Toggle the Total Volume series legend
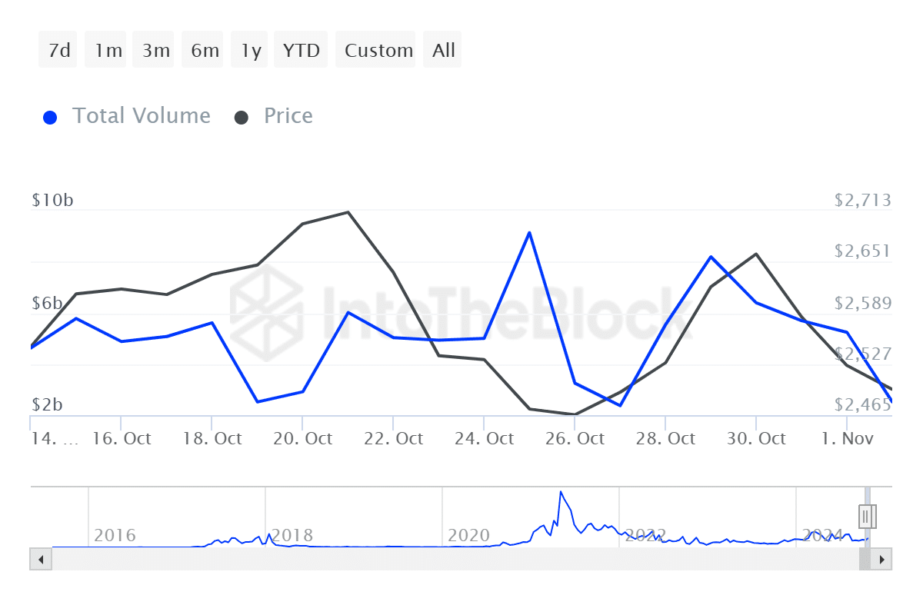Viewport: 923px width, 615px height. [141, 116]
